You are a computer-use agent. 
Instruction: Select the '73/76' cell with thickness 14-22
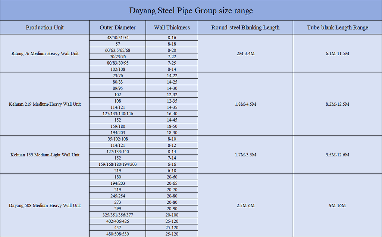[x=118, y=76]
